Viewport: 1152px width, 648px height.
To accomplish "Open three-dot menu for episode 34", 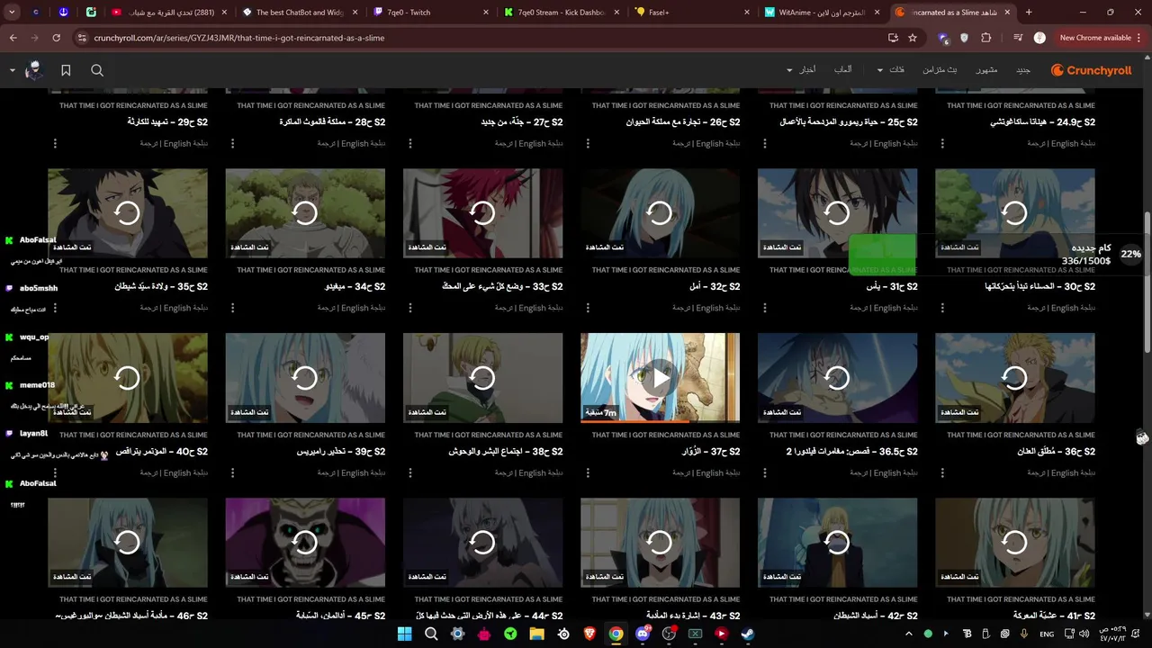I will click(232, 308).
